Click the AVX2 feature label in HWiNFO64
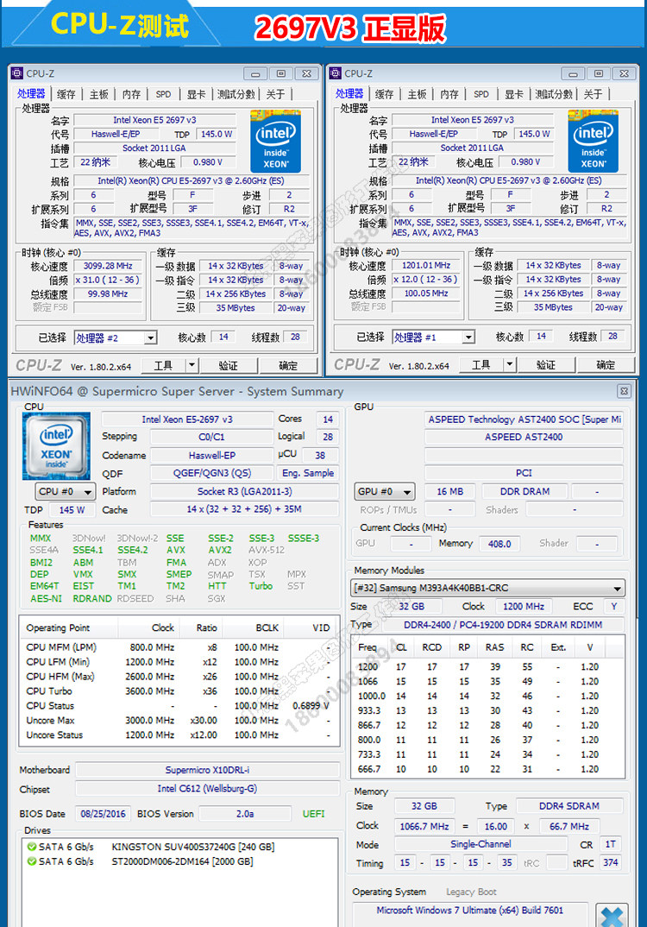 (220, 550)
